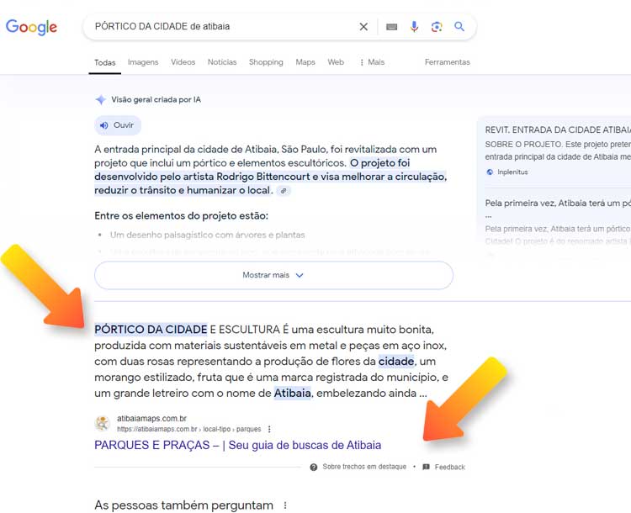631x513 pixels.
Task: Click the Feedback link
Action: [449, 467]
